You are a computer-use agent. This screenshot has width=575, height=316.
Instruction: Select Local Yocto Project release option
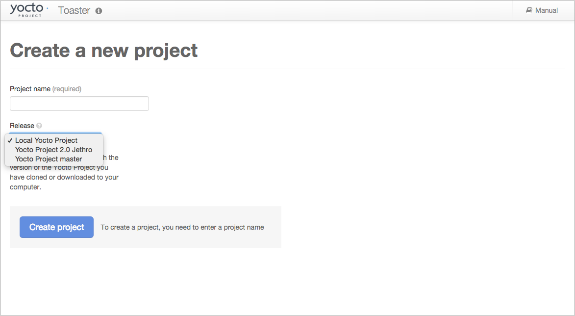47,140
